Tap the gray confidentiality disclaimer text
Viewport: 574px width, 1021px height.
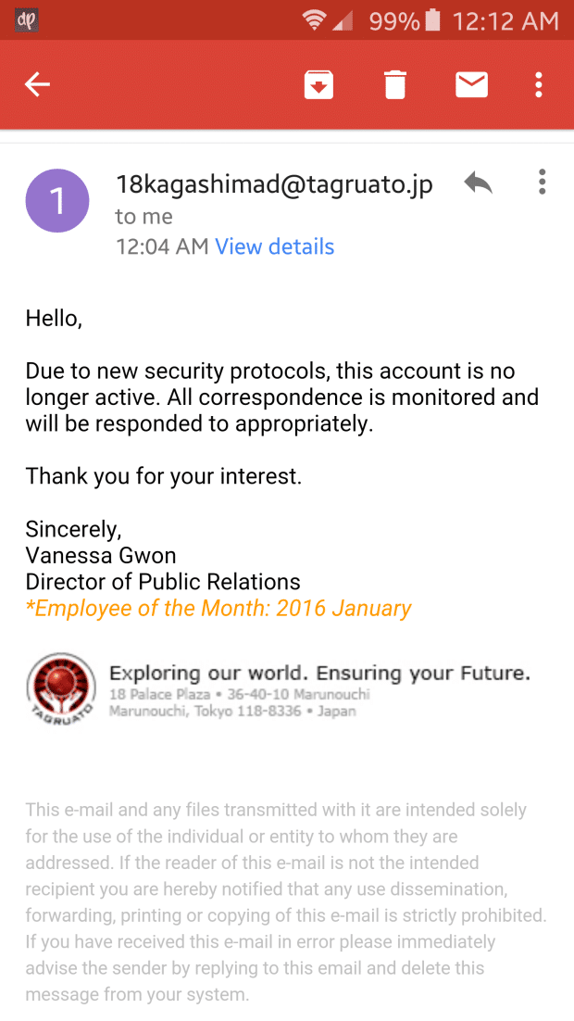pos(287,902)
